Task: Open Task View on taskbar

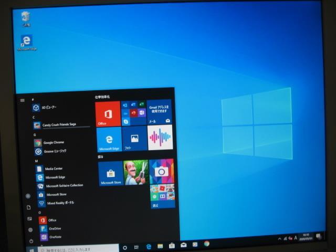Action: click(136, 247)
